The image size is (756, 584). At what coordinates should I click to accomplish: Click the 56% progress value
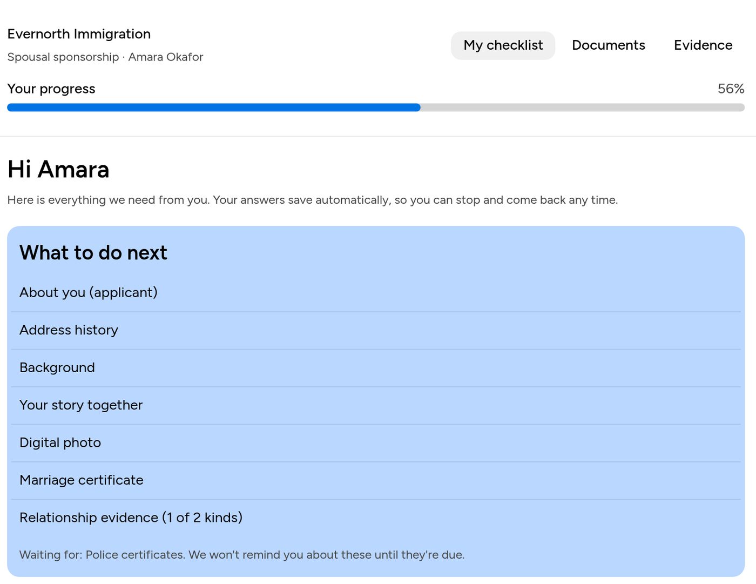click(x=731, y=89)
